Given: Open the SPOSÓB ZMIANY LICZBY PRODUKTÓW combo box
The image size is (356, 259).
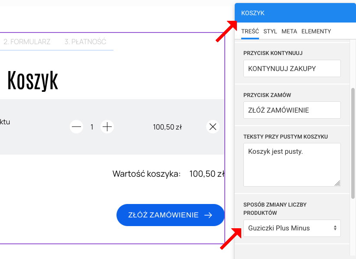Looking at the screenshot, I should [291, 228].
